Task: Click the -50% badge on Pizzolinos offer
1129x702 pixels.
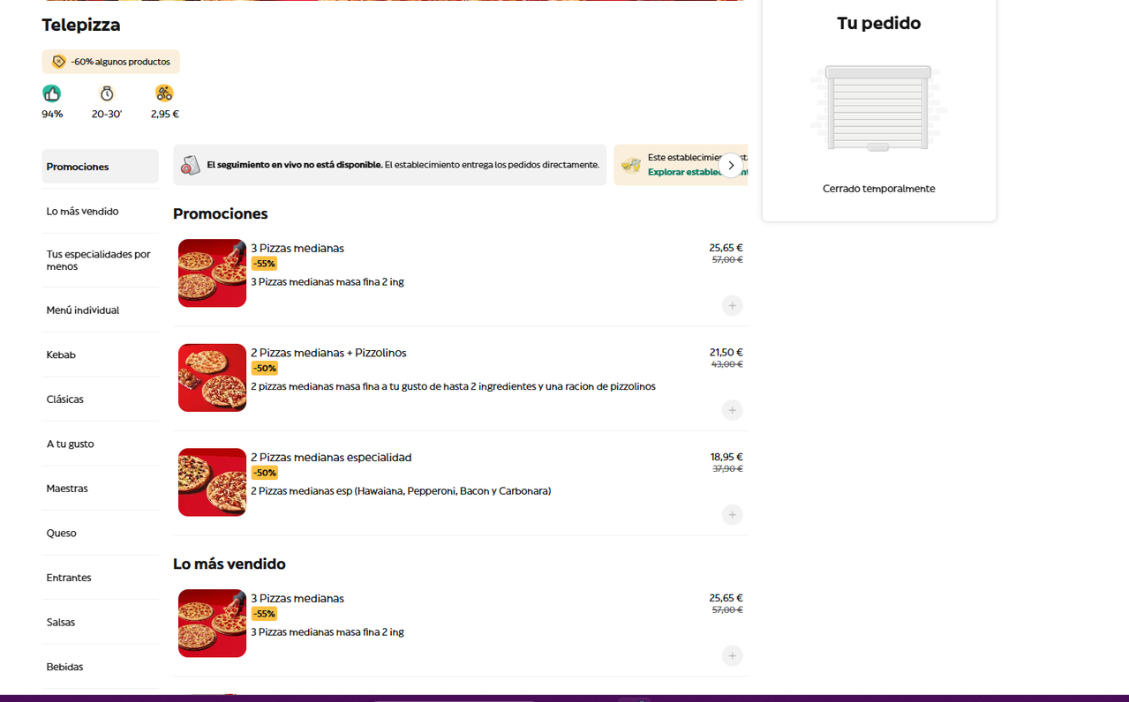Action: 264,368
